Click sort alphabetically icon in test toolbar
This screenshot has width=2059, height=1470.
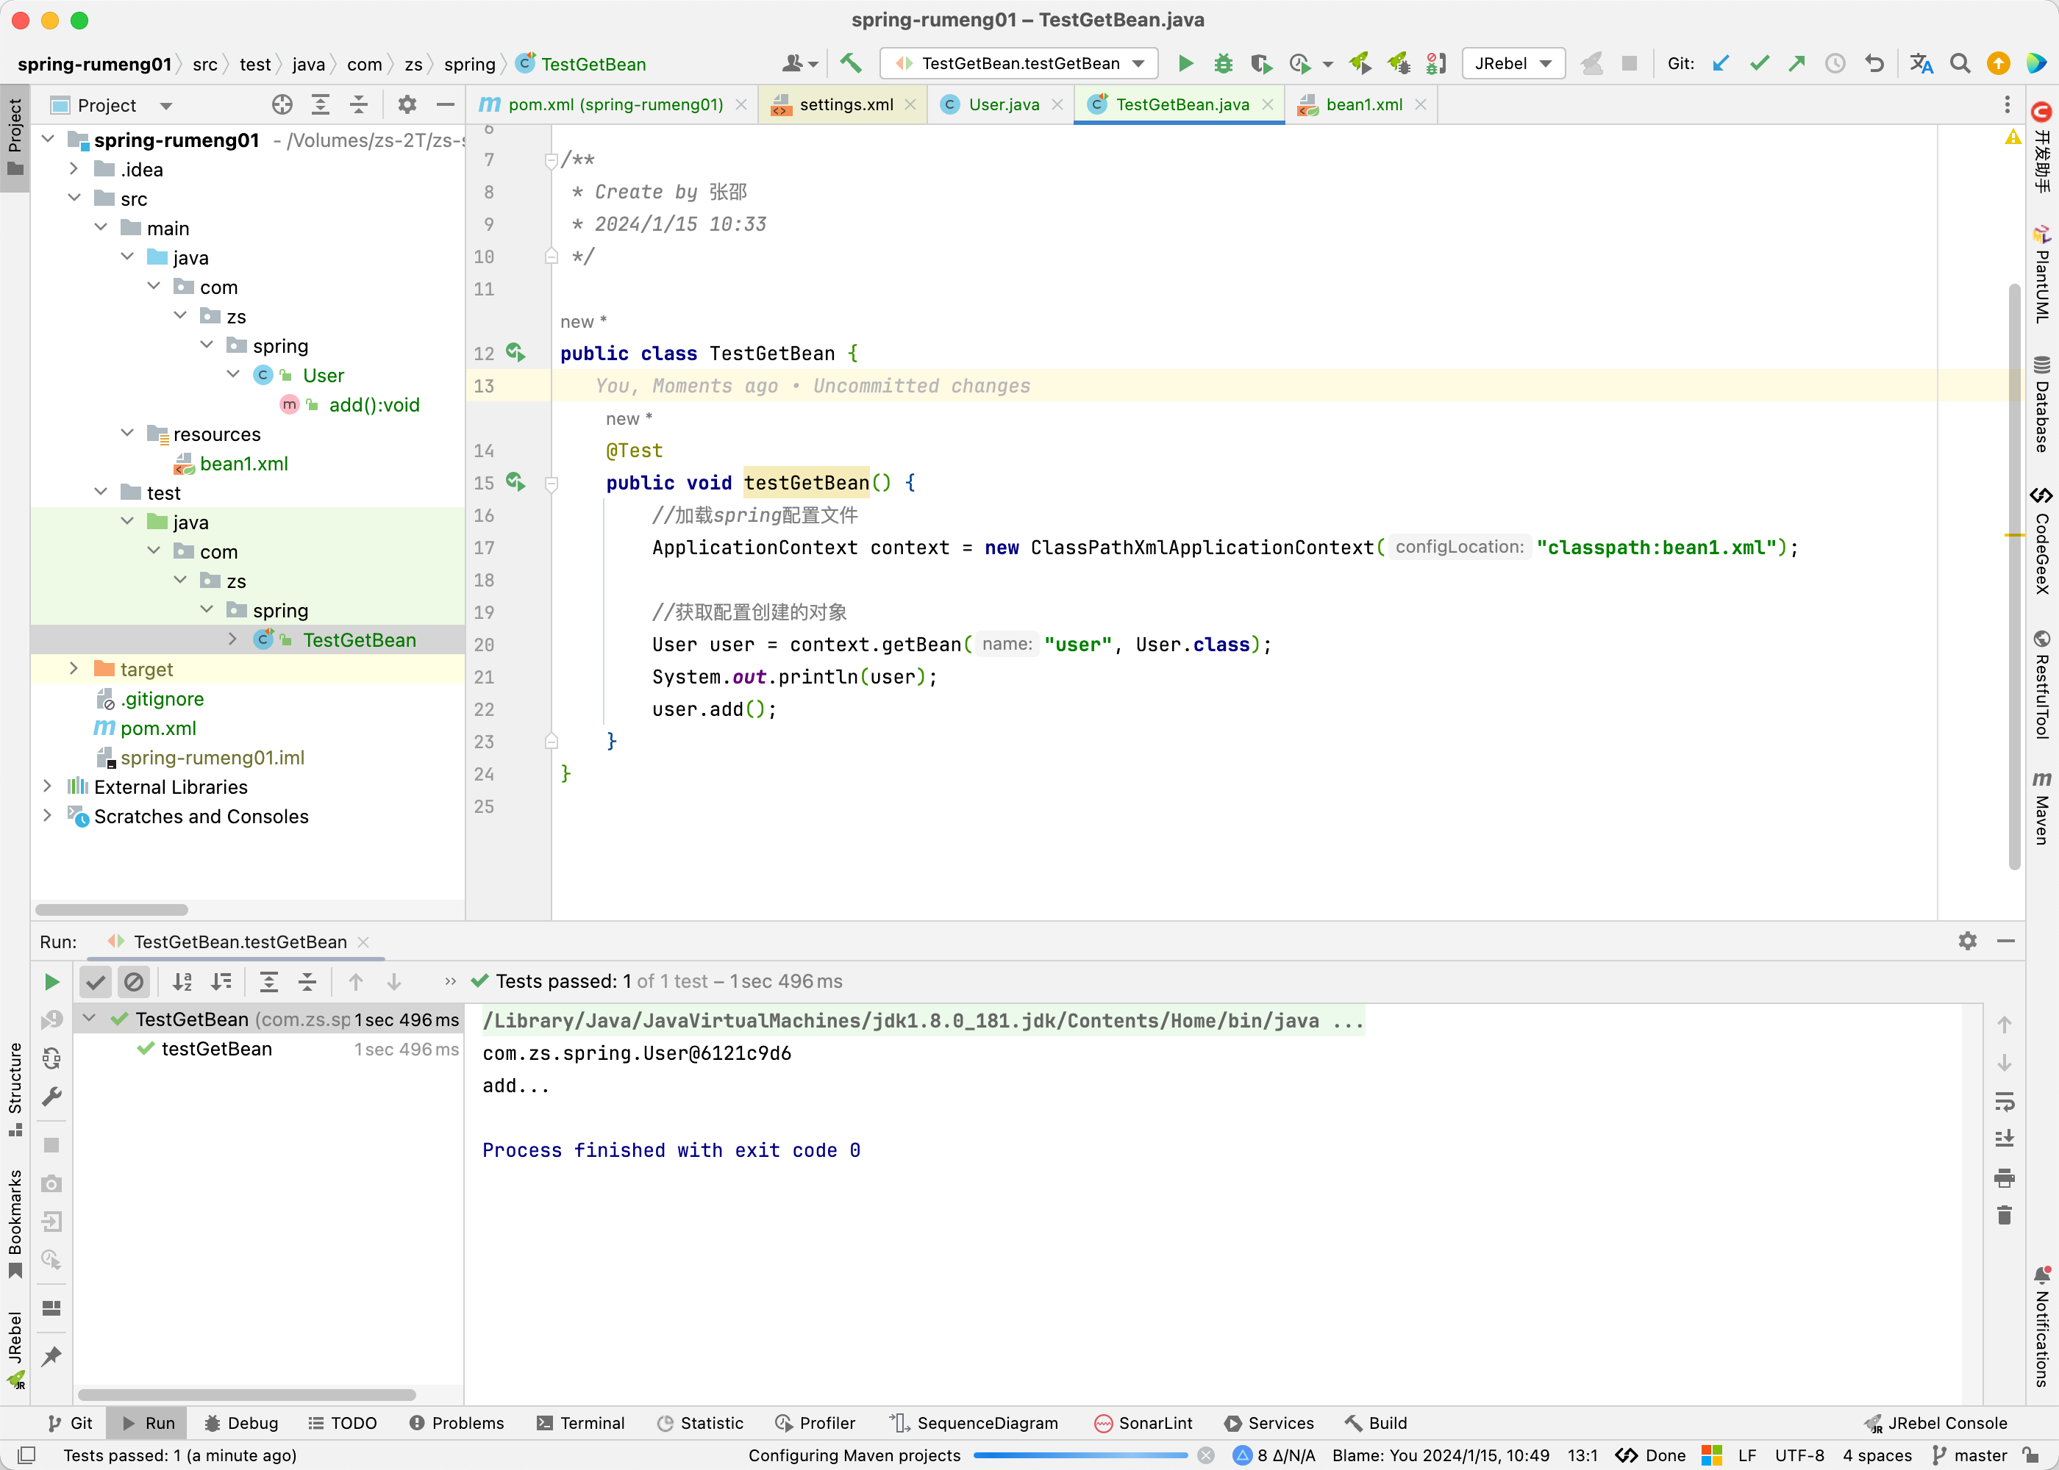(183, 982)
